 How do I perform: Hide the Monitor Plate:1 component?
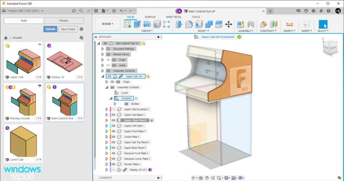pos(113,164)
